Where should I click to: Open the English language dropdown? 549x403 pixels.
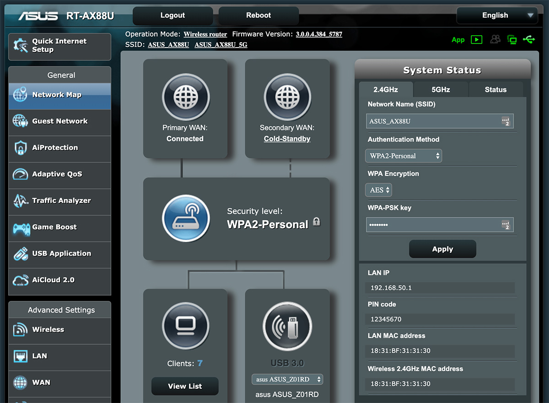click(x=497, y=16)
